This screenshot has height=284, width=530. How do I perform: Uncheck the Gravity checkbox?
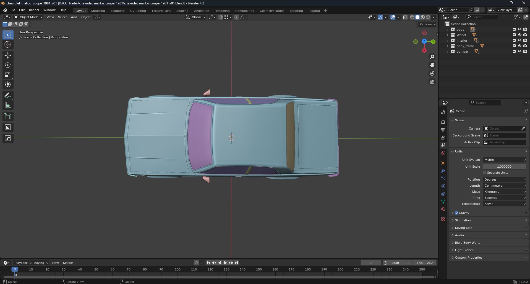pos(456,213)
